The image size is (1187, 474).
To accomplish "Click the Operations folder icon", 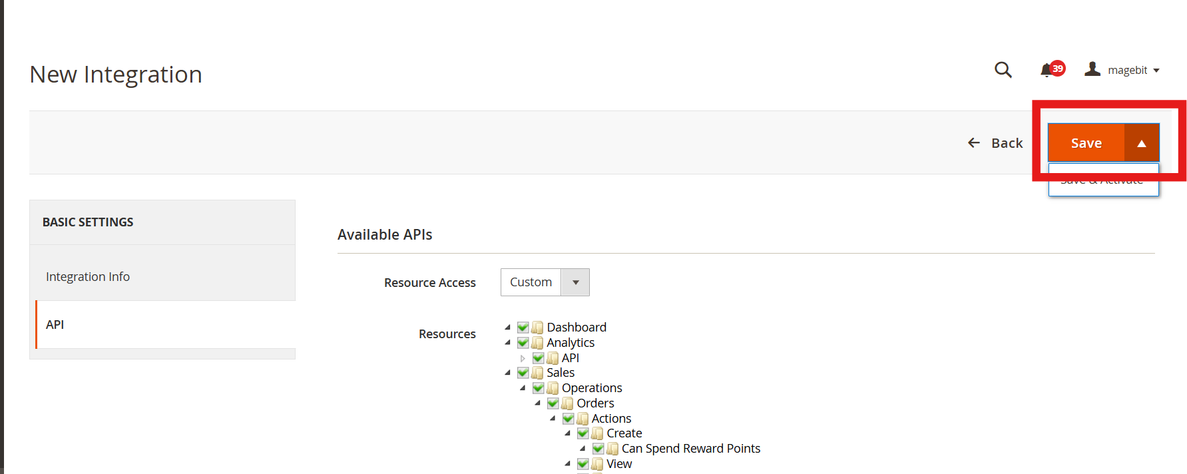I will pos(553,388).
